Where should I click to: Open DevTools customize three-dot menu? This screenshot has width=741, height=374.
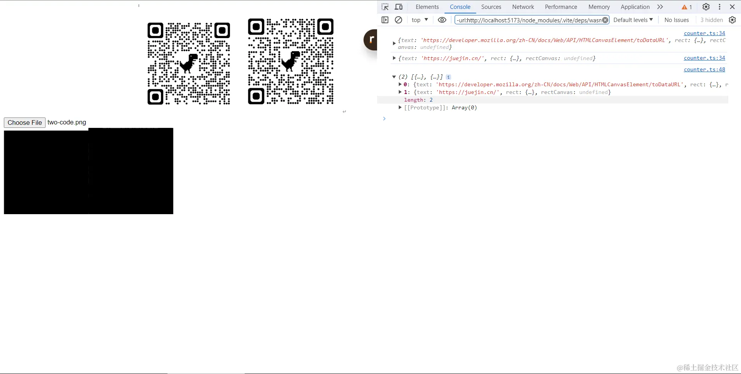click(x=719, y=7)
